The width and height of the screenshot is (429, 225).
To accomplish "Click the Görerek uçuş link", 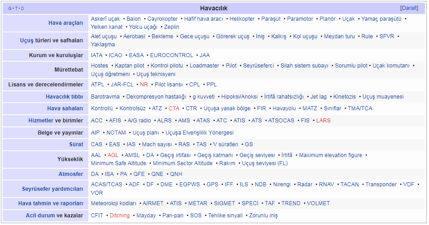I will point(233,36).
